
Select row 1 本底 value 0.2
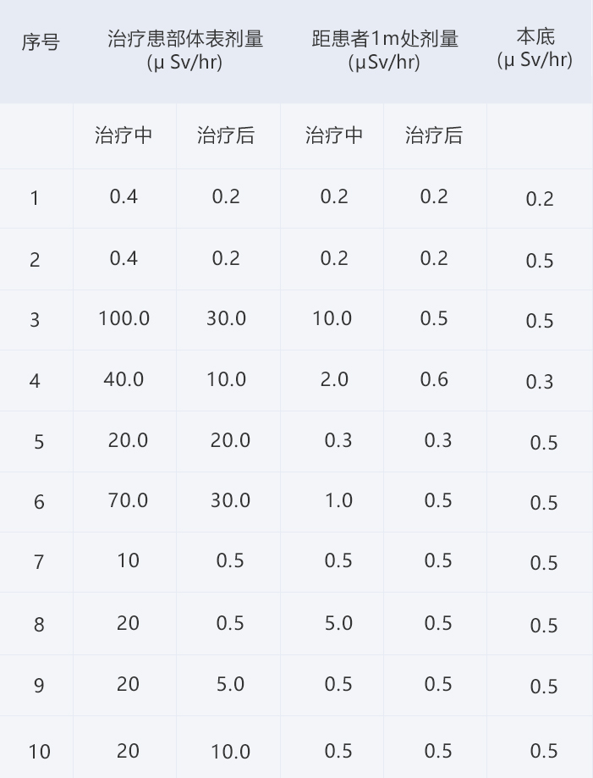pyautogui.click(x=540, y=199)
